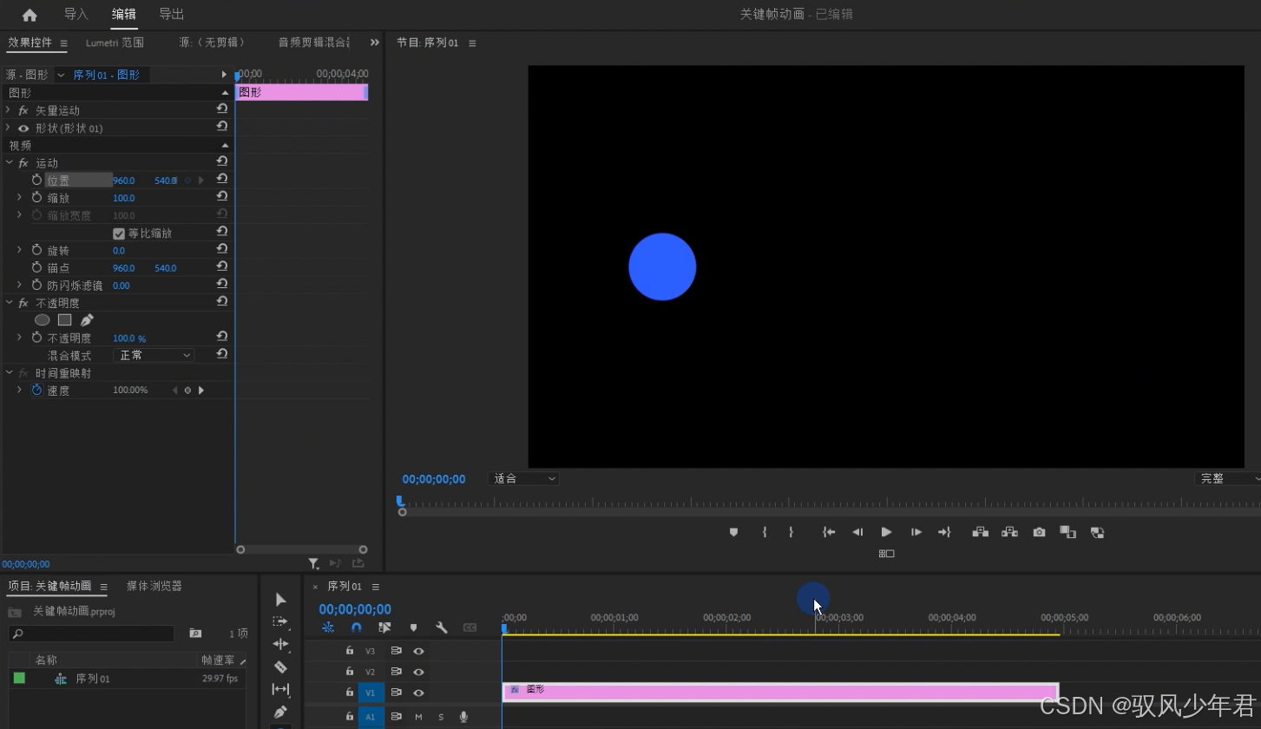Reset the 运动 effect
Image resolution: width=1261 pixels, height=729 pixels.
point(222,161)
